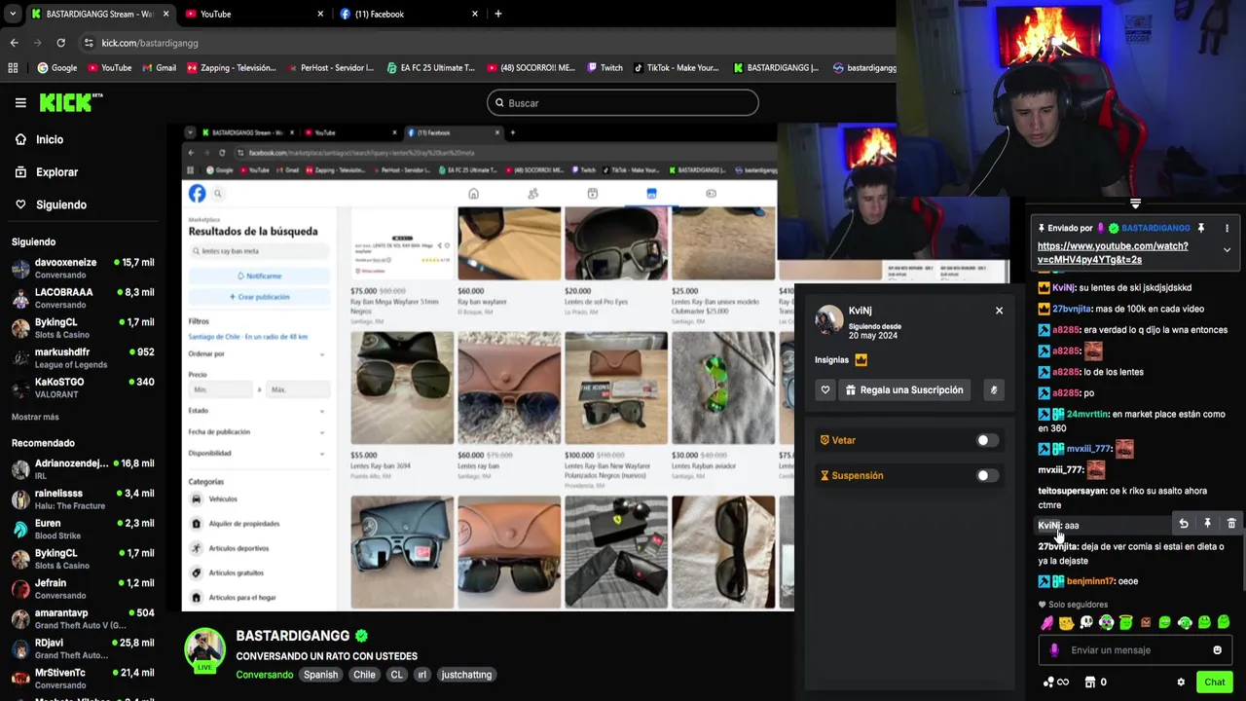Image resolution: width=1246 pixels, height=701 pixels.
Task: Click the channel points infinity counter
Action: (1056, 683)
